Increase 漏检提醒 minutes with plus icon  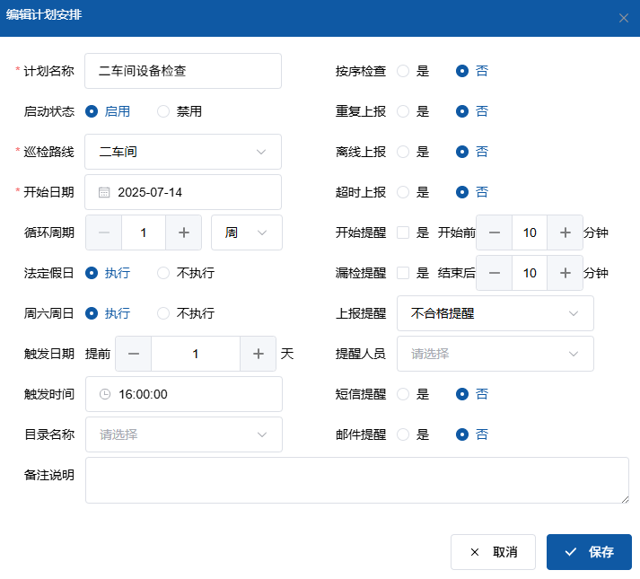coord(565,273)
